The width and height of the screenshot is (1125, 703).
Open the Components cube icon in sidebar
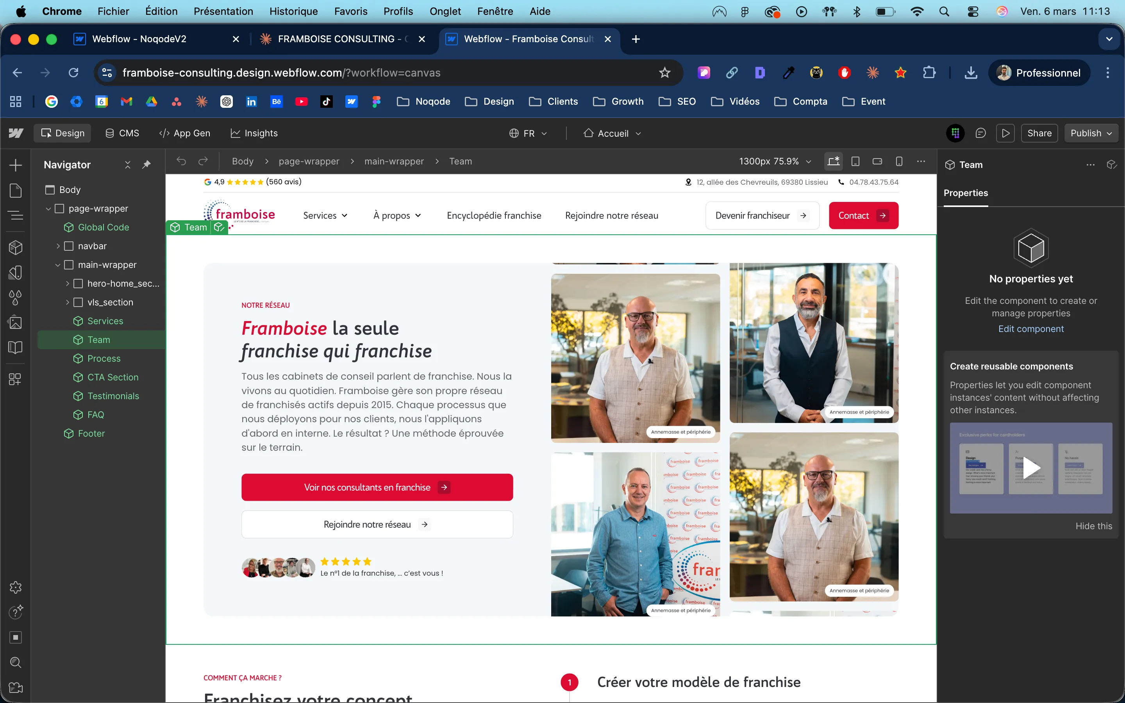coord(15,247)
